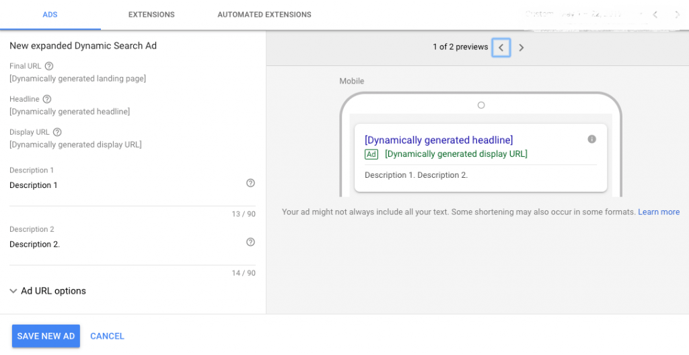Image resolution: width=689 pixels, height=355 pixels.
Task: Open help for Description 2 field
Action: [x=251, y=243]
